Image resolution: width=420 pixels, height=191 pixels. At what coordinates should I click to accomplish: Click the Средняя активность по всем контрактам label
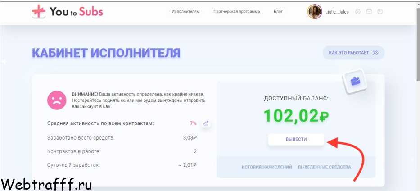100,123
